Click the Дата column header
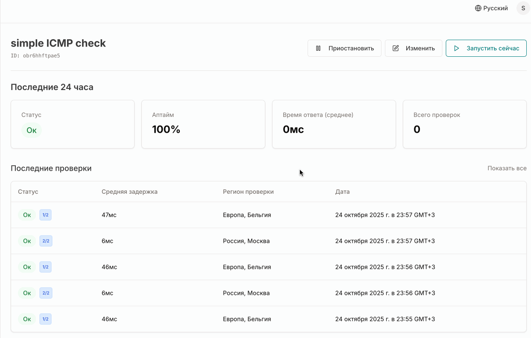The image size is (531, 338). 342,192
